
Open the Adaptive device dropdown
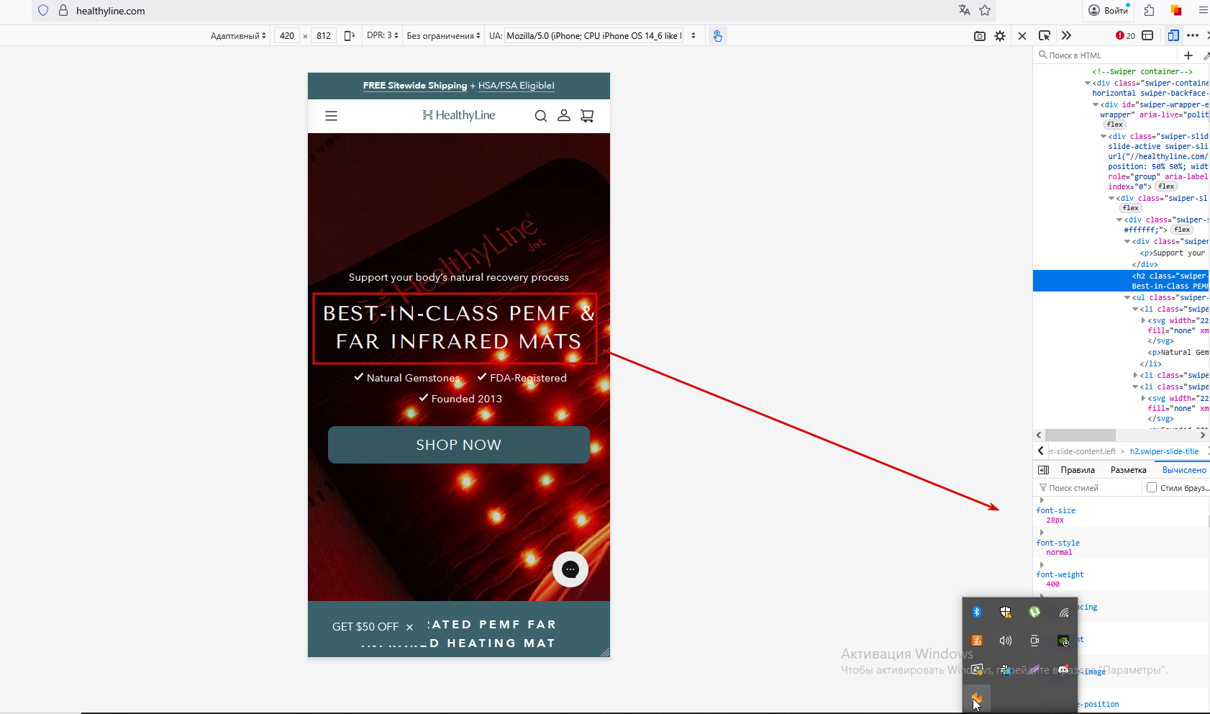[x=238, y=35]
